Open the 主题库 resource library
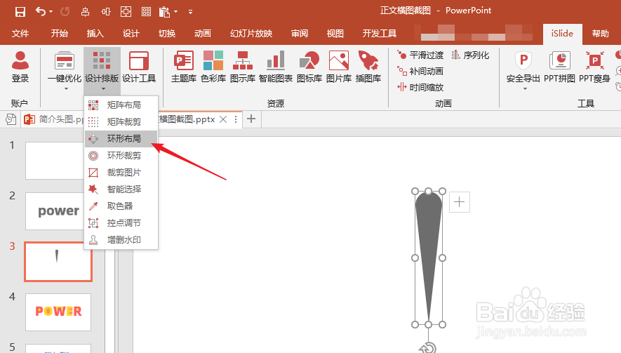The image size is (621, 353). (x=184, y=67)
